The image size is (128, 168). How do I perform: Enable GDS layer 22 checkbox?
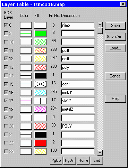pyautogui.click(x=6, y=143)
